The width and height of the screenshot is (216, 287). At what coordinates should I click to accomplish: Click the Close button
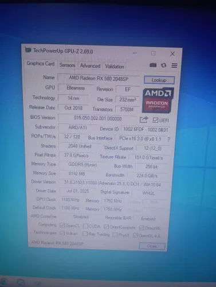point(152,246)
